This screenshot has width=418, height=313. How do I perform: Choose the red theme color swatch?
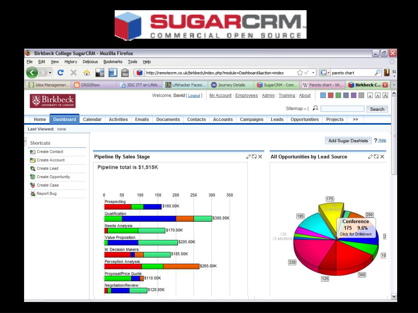[x=331, y=95]
